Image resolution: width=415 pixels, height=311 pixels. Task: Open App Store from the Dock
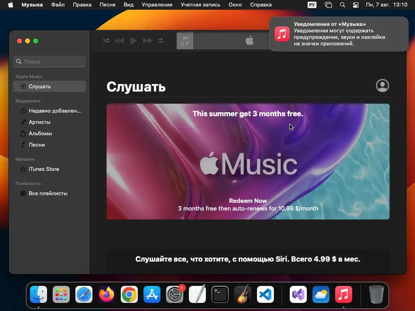click(152, 294)
